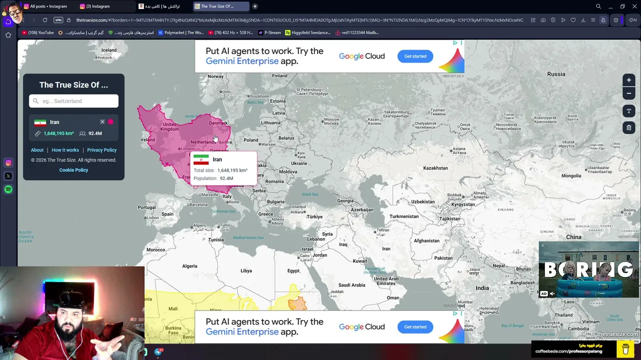Open the Polymarket bookmark
The image size is (641, 360).
pyautogui.click(x=181, y=32)
